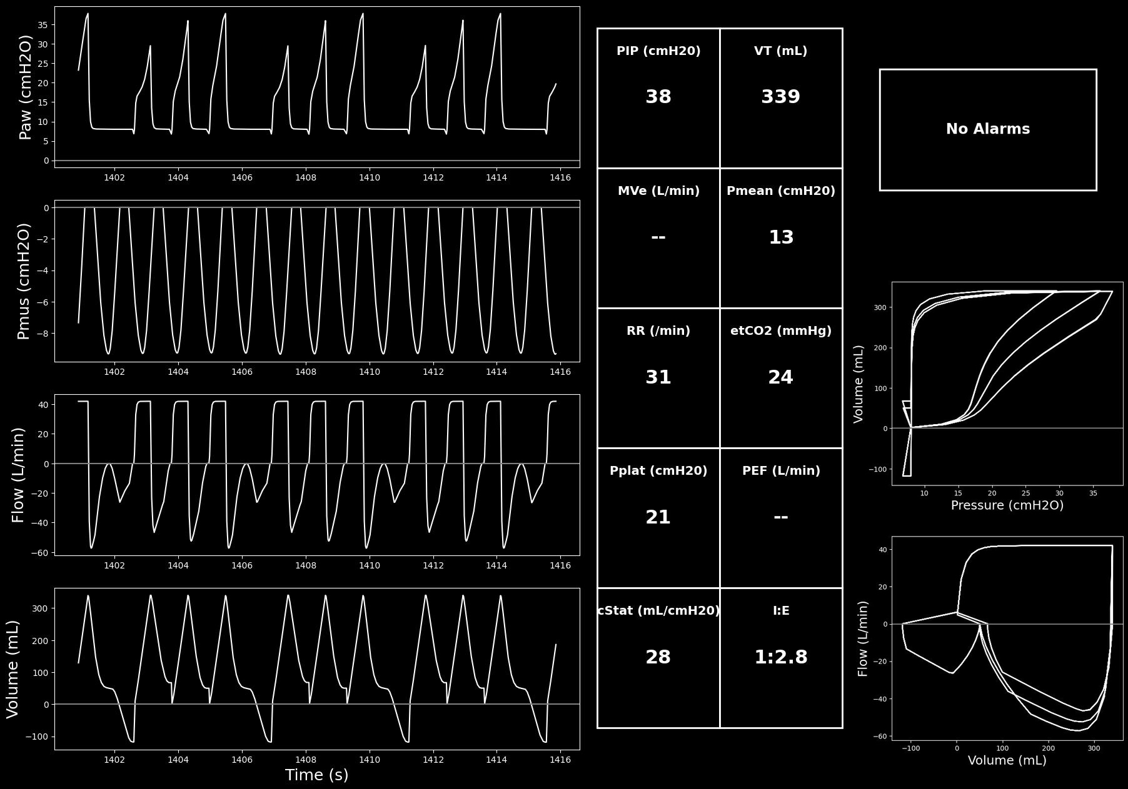This screenshot has width=1128, height=789.
Task: Click the 1408 tick on Time axis
Action: click(306, 759)
